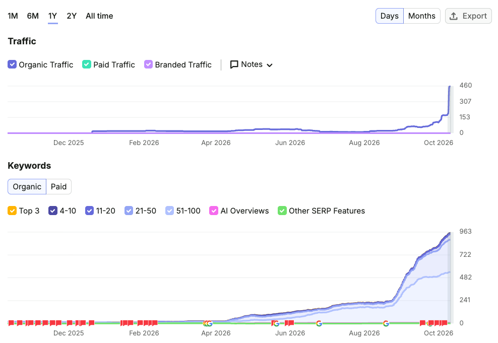Click the Keywords section heading

click(x=29, y=166)
